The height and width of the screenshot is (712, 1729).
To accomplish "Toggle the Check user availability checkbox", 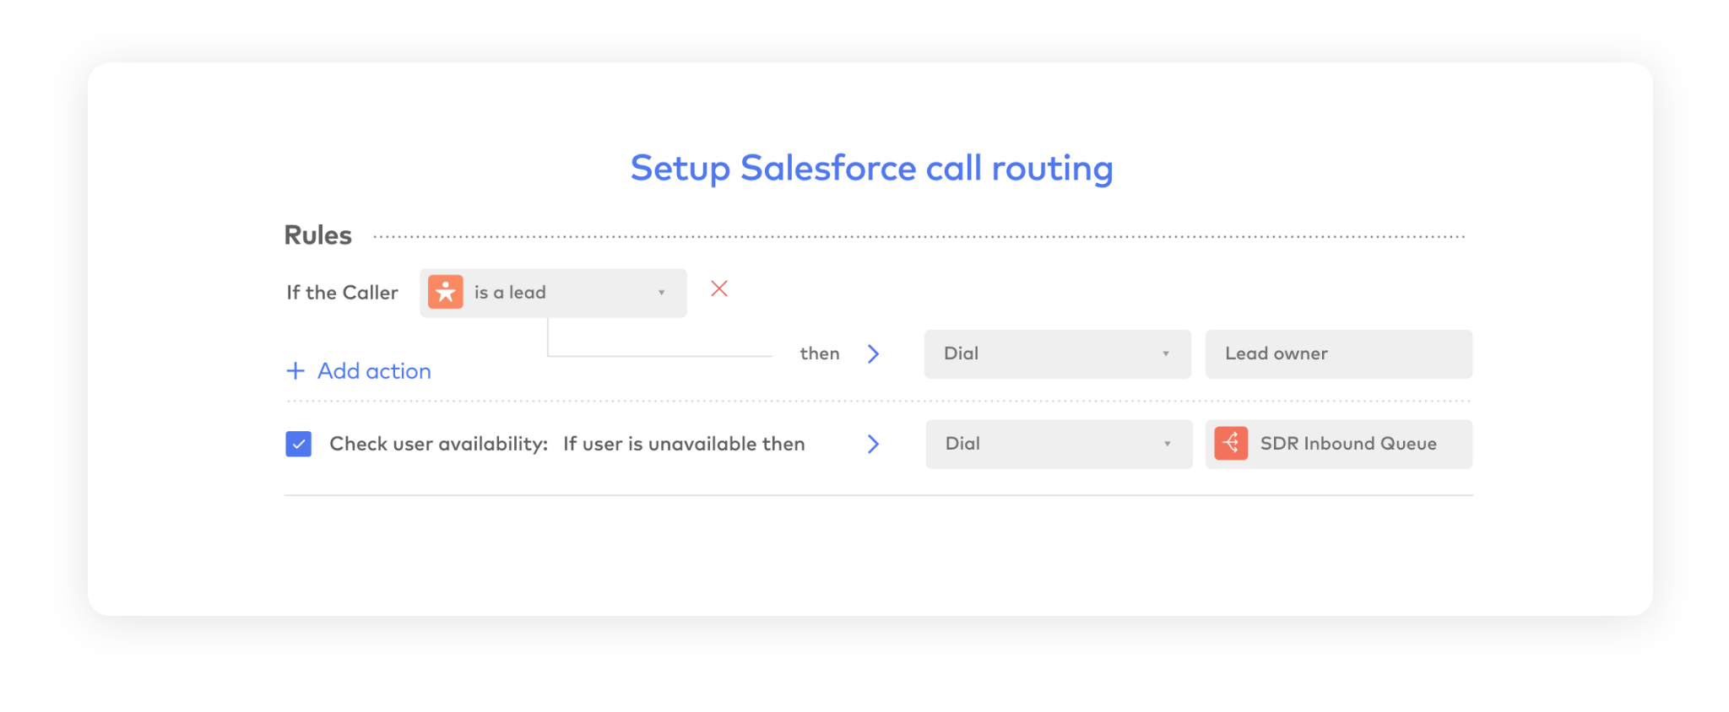I will tap(299, 445).
